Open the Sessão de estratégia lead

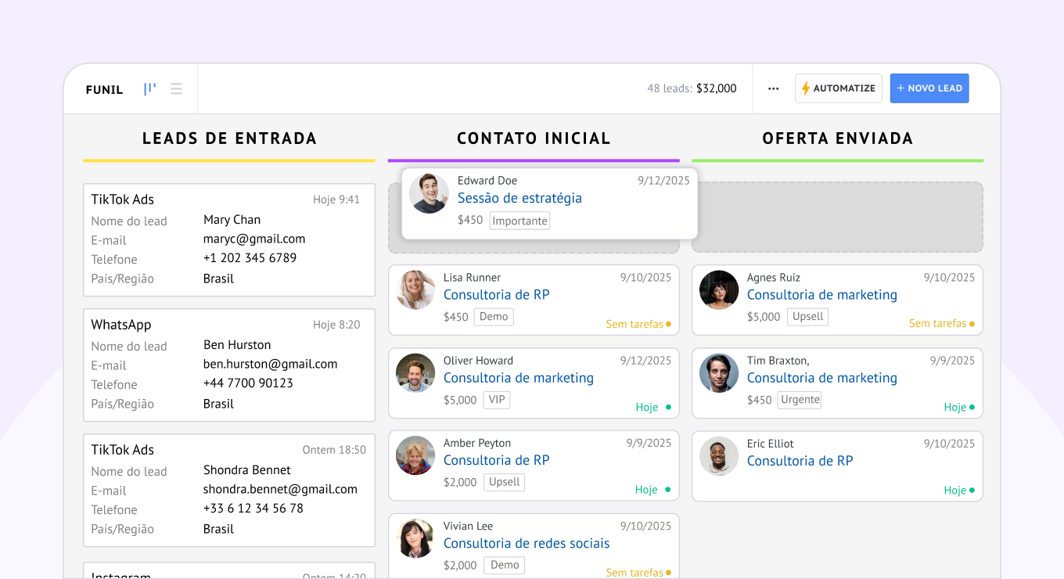click(519, 198)
